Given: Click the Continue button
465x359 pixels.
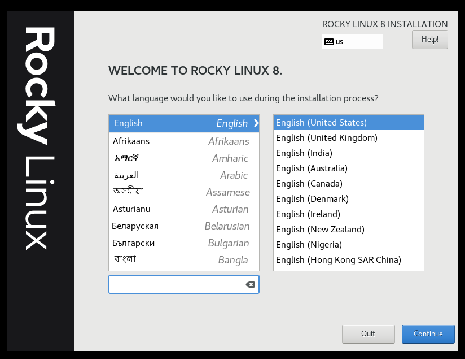Looking at the screenshot, I should (428, 334).
